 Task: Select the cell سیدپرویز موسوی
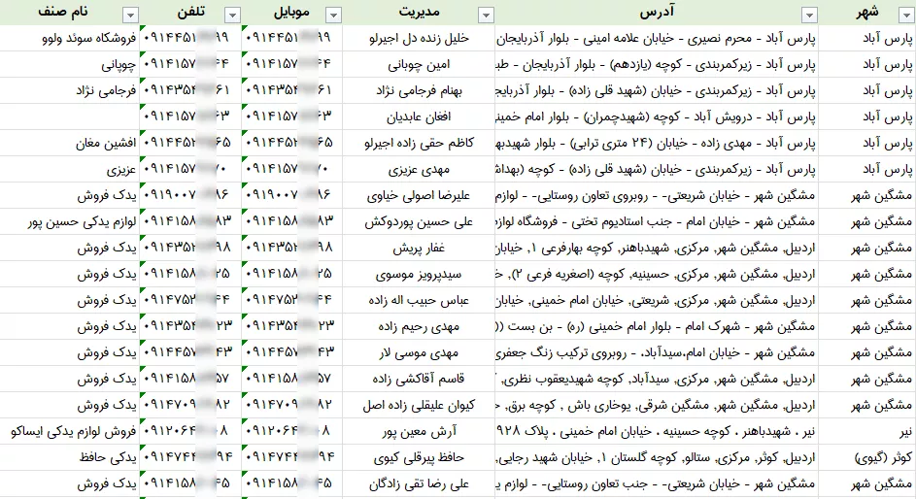pos(419,275)
